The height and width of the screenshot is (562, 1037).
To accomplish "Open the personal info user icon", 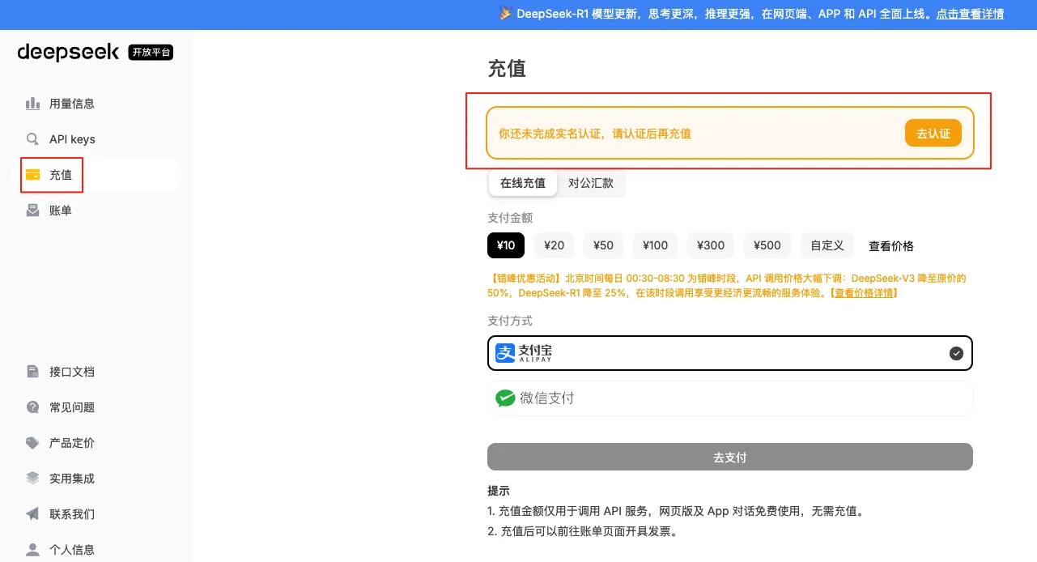I will (x=32, y=550).
